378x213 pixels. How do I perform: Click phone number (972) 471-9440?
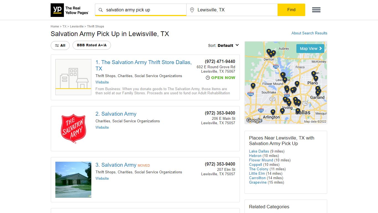(x=220, y=62)
